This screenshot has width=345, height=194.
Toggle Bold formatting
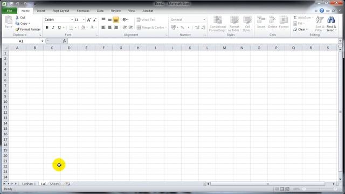coord(47,27)
